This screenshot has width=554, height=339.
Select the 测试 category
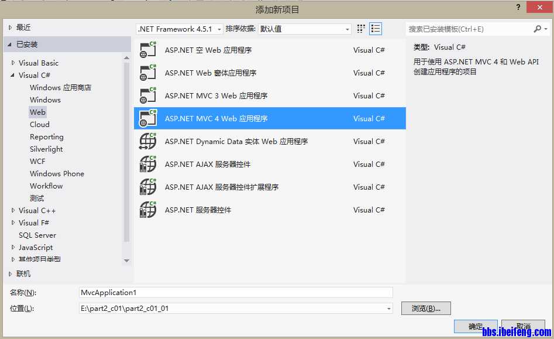point(37,198)
